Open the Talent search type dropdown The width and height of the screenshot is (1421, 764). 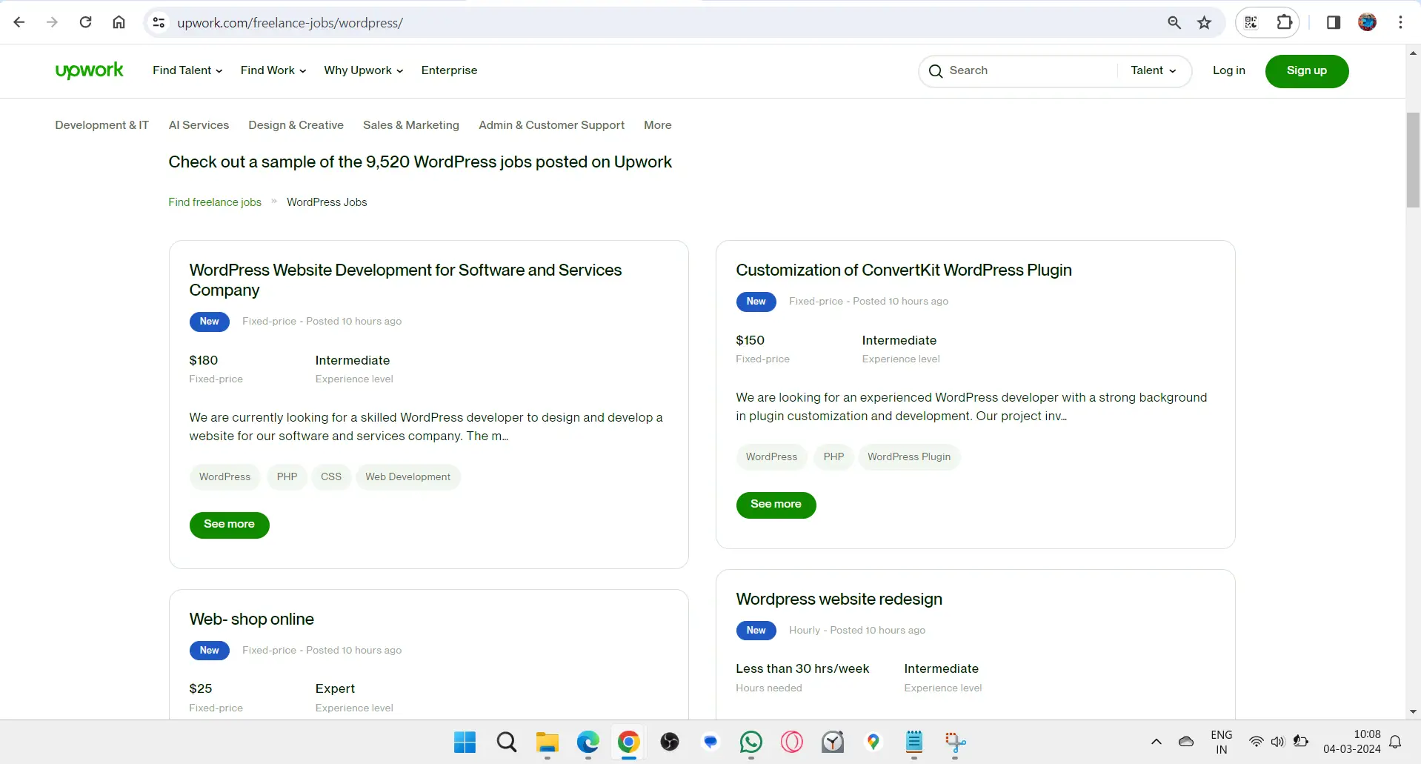tap(1154, 70)
